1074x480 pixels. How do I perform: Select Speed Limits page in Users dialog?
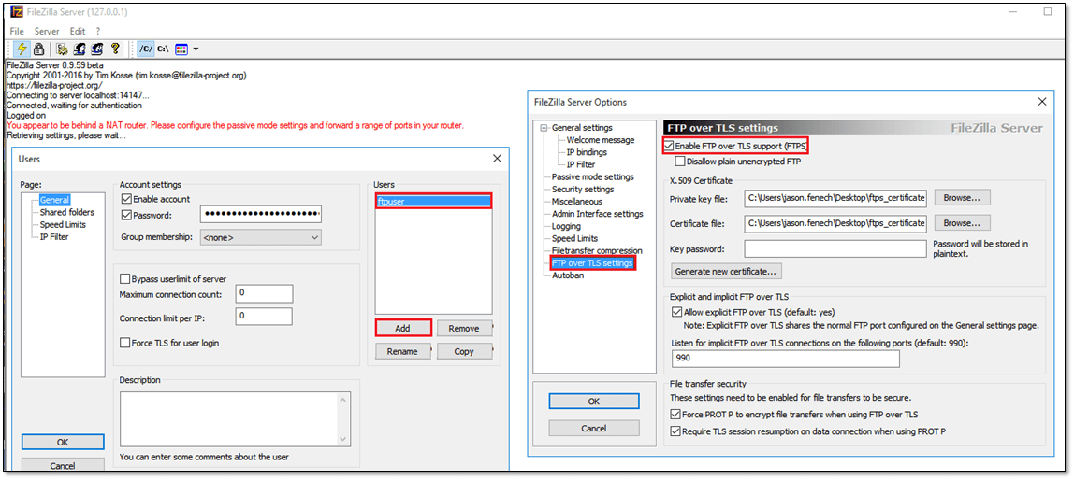click(63, 224)
